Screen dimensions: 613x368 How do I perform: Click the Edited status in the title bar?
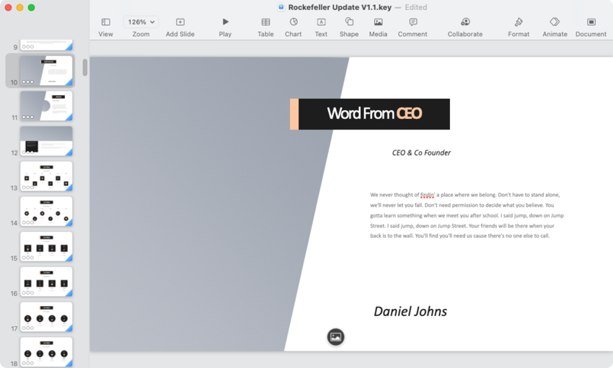click(x=416, y=7)
